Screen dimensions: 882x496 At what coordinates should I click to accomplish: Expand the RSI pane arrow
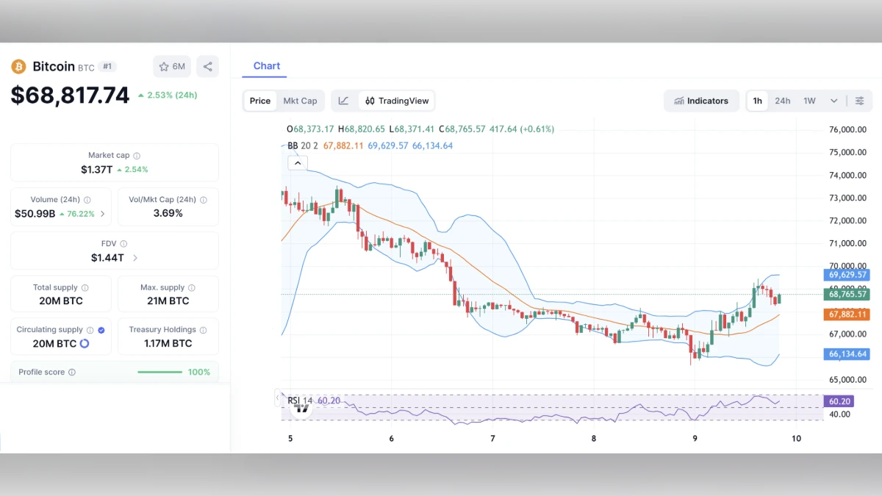pyautogui.click(x=278, y=398)
